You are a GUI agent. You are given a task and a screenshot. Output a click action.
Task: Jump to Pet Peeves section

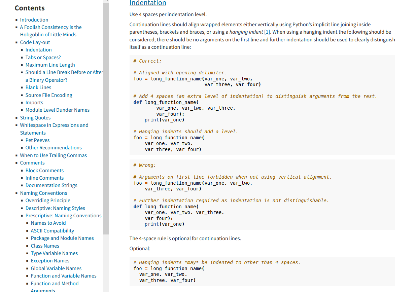pos(38,140)
